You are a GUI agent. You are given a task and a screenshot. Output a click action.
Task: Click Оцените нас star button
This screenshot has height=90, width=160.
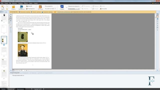156,3
